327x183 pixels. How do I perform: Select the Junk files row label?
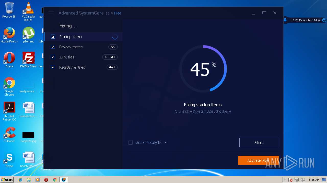coord(67,57)
